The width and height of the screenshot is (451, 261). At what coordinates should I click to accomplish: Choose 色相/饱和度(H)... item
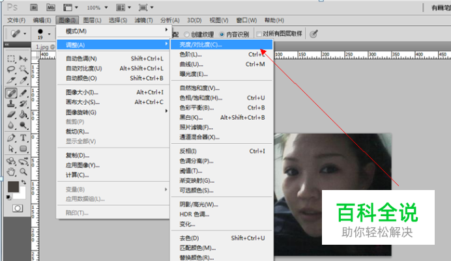click(x=222, y=98)
